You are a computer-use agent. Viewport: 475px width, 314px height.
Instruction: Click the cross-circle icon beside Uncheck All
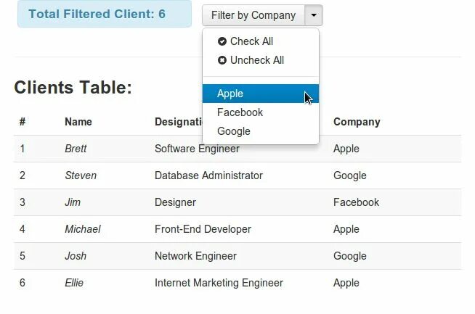(222, 60)
